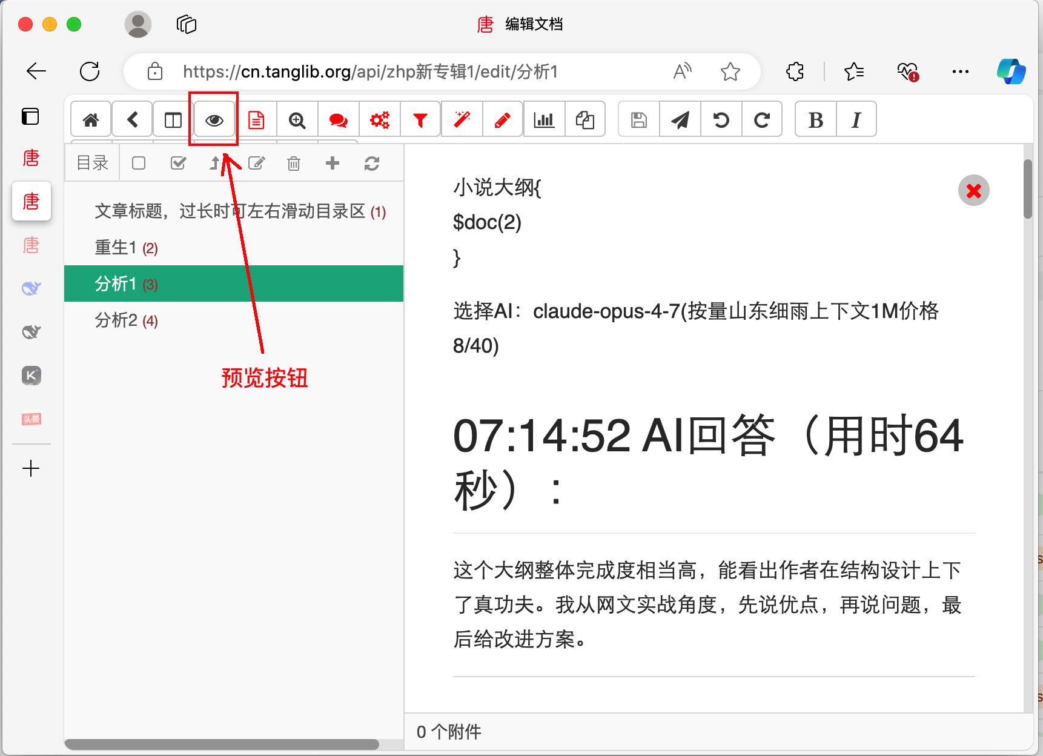Open the bar chart statistics icon
This screenshot has height=756, width=1043.
(x=544, y=120)
